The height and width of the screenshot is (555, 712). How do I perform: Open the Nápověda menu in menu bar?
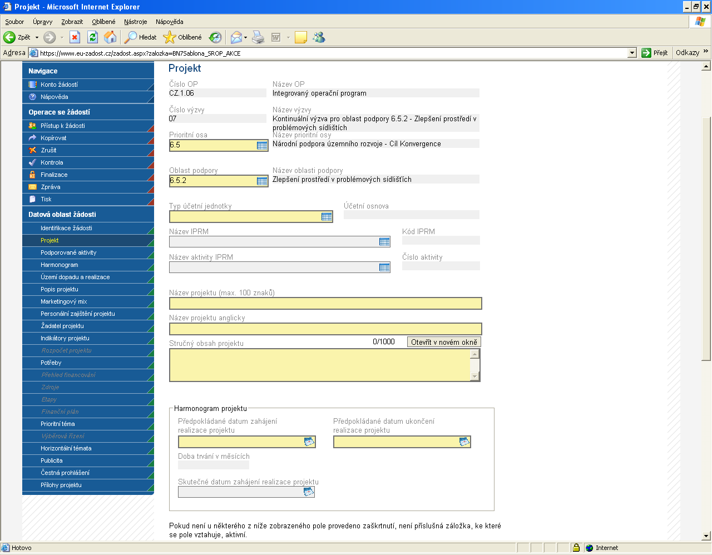pos(169,22)
